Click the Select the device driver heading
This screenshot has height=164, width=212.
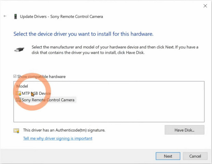pyautogui.click(x=84, y=34)
